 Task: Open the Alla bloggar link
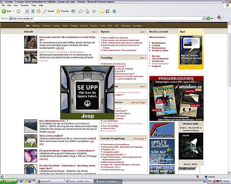[x=140, y=139]
